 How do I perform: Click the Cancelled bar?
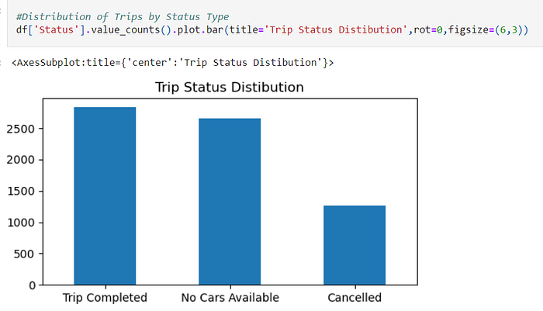click(x=355, y=245)
